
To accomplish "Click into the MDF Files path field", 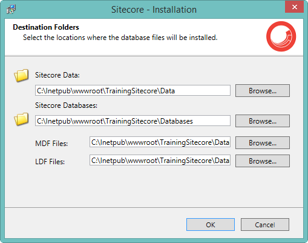I will [x=160, y=142].
